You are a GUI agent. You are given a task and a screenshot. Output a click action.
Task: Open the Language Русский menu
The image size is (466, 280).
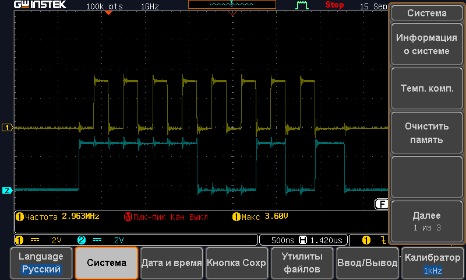tap(41, 263)
